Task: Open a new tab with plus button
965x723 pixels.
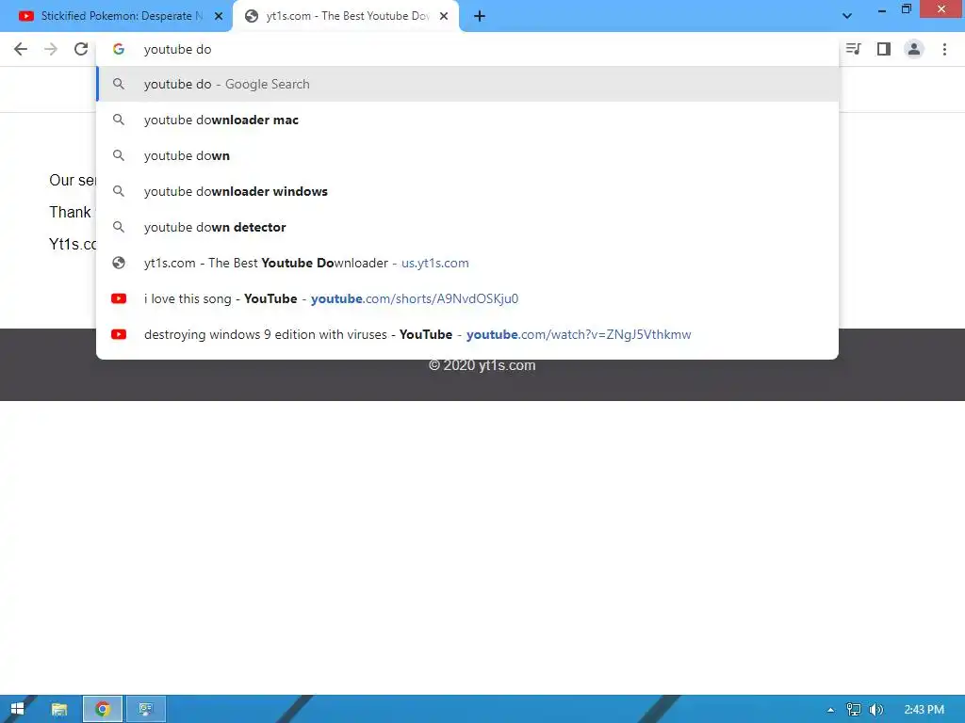Action: point(480,17)
